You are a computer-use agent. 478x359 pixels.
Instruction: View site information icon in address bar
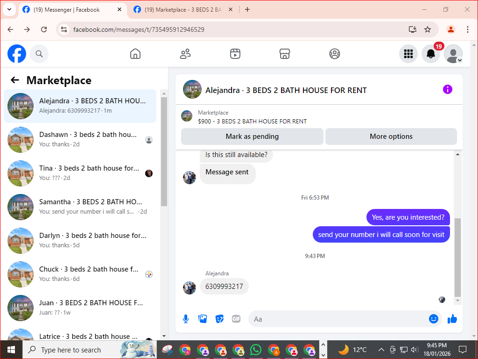pyautogui.click(x=64, y=29)
